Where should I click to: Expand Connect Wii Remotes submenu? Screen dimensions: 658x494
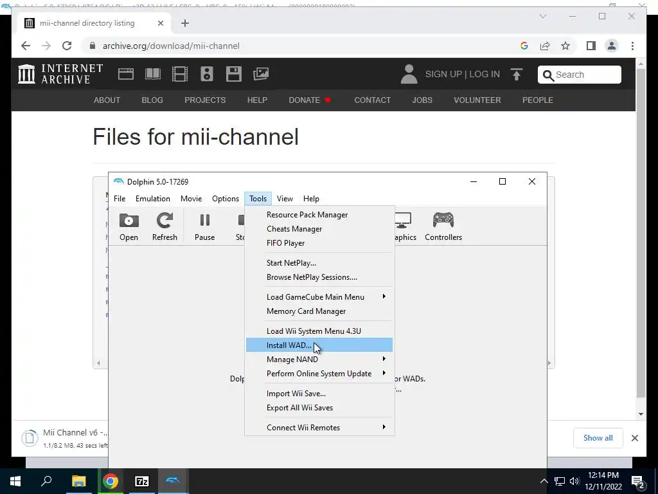[x=319, y=428]
